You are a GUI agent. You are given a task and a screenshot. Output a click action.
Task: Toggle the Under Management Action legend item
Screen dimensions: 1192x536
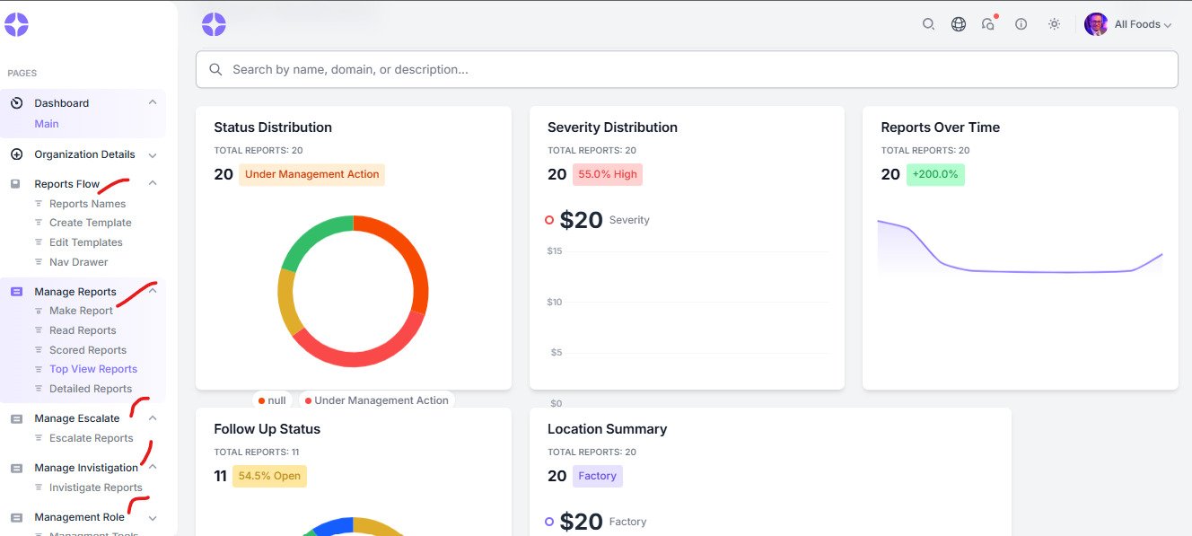point(376,400)
